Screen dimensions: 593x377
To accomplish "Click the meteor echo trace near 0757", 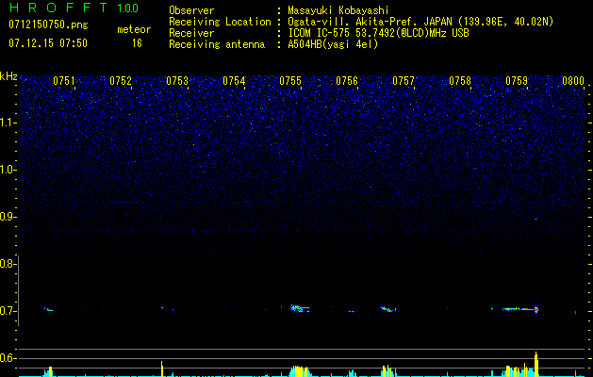I will (x=388, y=309).
